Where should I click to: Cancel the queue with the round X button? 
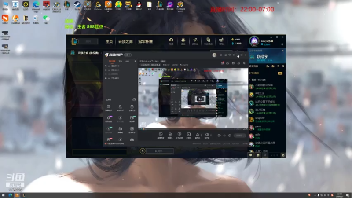tap(142, 151)
